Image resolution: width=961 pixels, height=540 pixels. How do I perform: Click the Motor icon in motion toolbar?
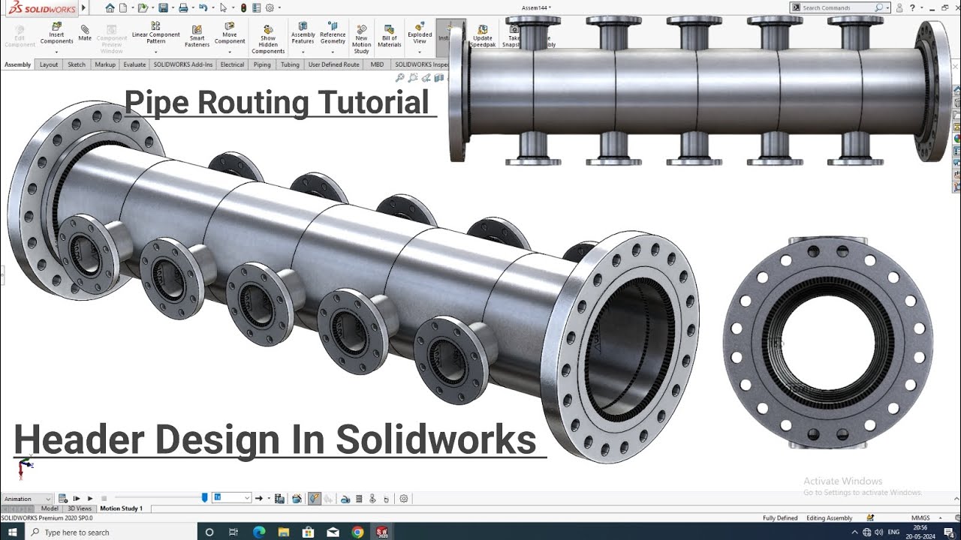pos(345,499)
